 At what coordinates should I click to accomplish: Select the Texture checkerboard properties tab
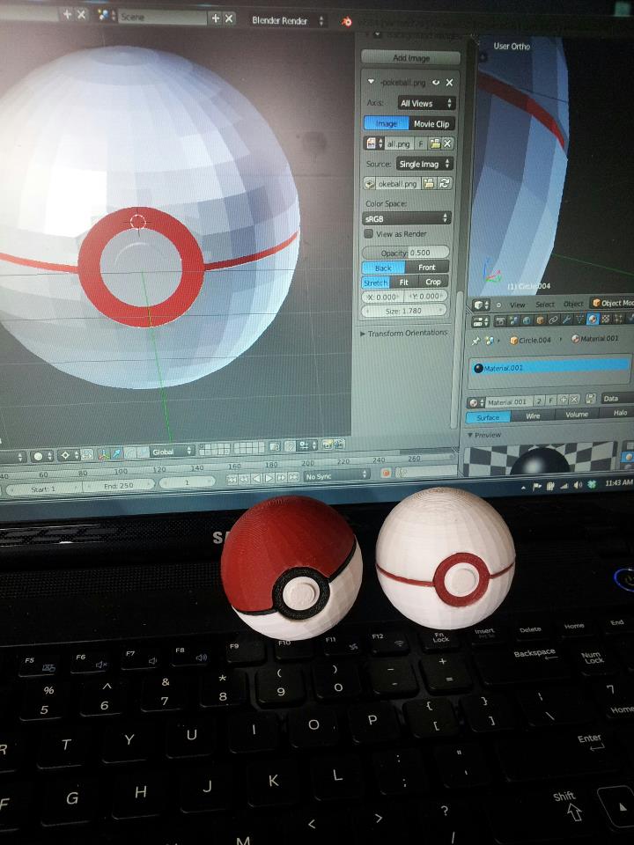click(606, 319)
